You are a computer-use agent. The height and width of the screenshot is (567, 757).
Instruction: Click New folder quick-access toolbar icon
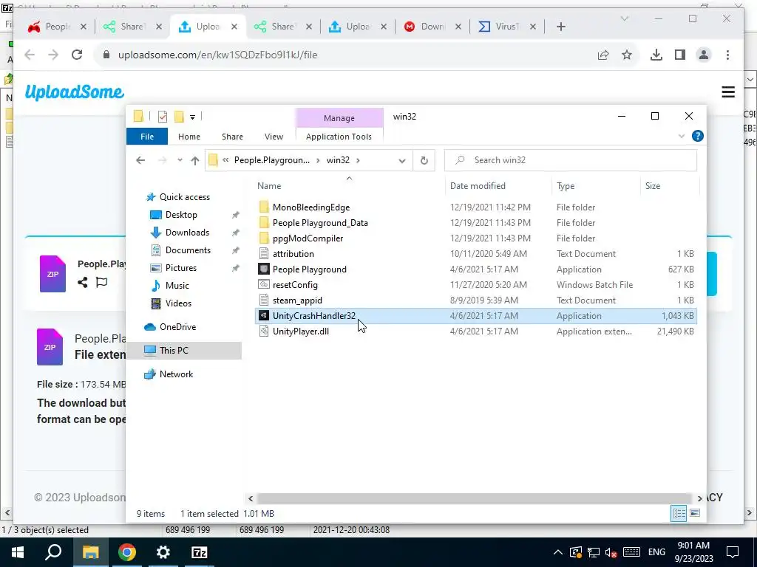[179, 117]
